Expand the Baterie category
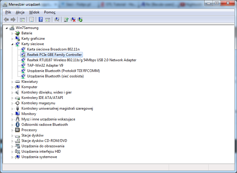The image size is (237, 173). coord(13,33)
